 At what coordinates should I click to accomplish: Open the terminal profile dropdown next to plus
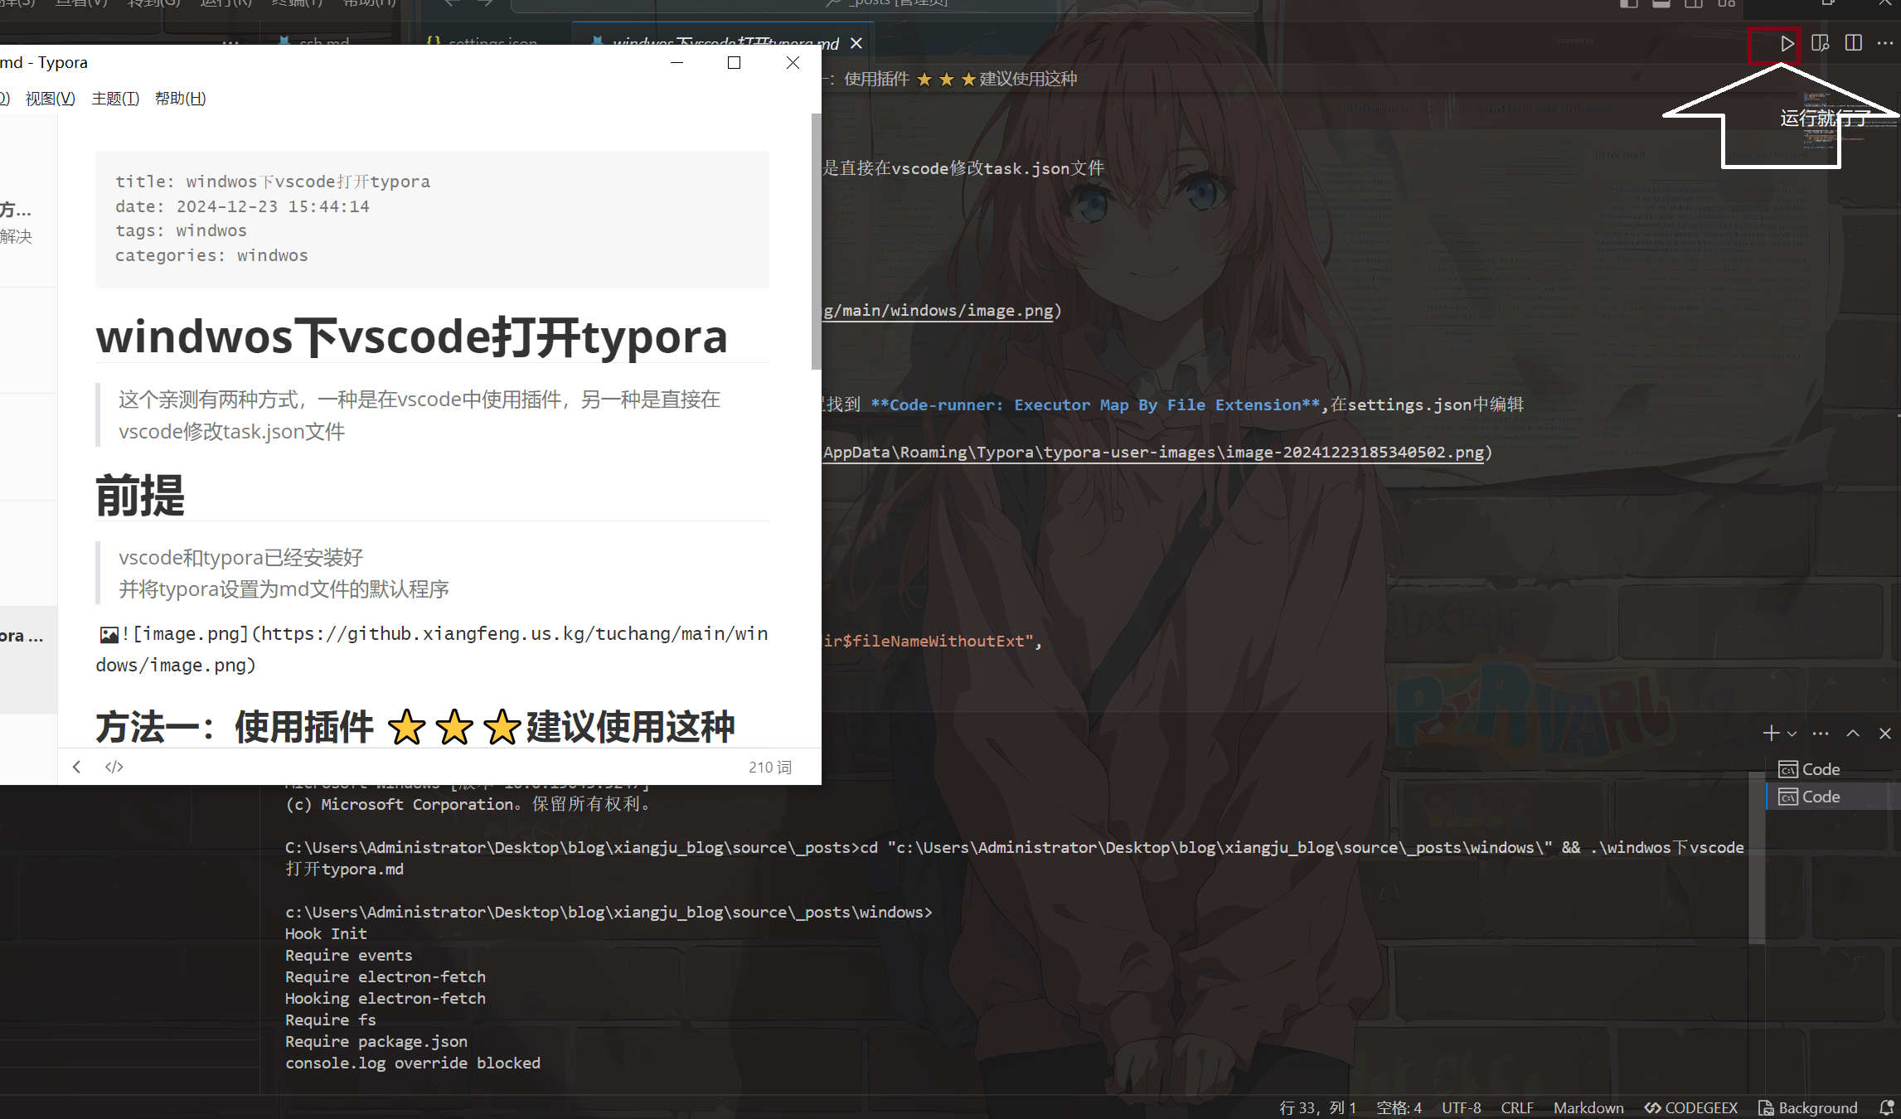[x=1790, y=734]
